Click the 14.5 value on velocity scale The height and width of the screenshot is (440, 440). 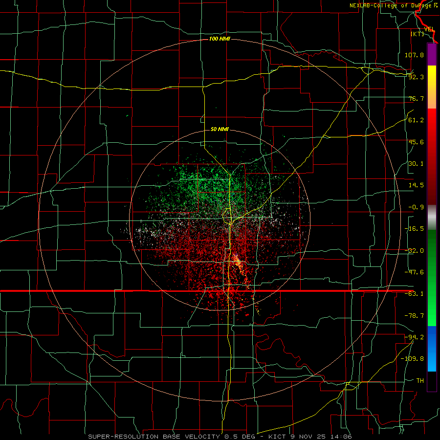[416, 185]
